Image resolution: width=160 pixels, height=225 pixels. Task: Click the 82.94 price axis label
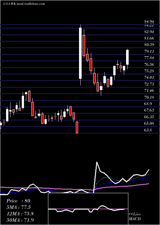tap(149, 32)
